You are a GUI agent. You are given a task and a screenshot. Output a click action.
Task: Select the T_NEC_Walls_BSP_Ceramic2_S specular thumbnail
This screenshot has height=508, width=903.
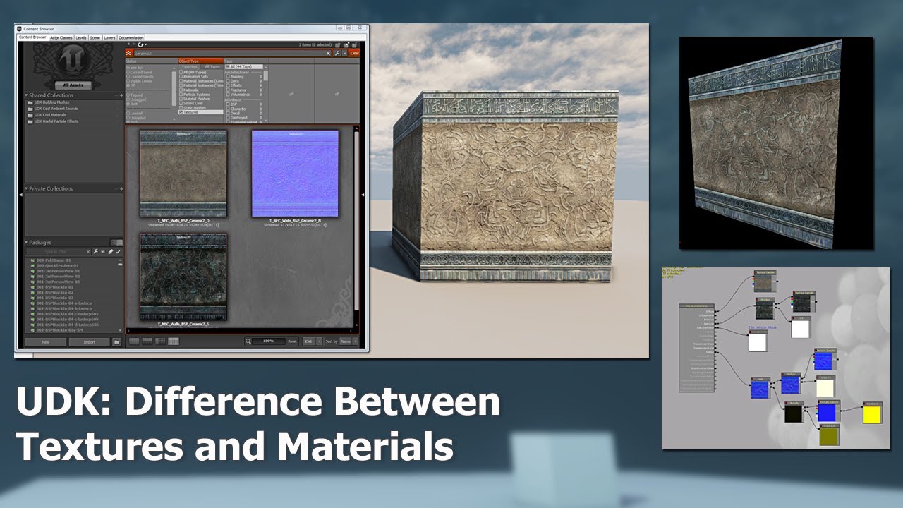tap(183, 276)
